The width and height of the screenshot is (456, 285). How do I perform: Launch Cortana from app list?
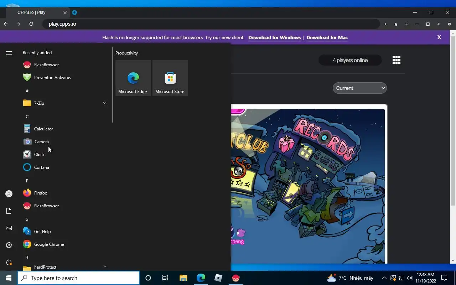64,167
